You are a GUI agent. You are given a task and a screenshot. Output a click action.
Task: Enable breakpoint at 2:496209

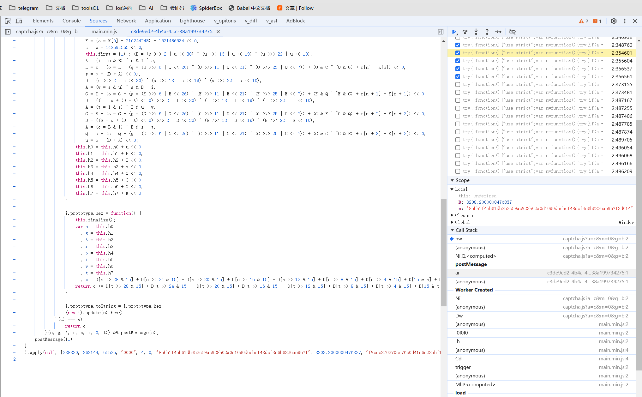(x=458, y=171)
